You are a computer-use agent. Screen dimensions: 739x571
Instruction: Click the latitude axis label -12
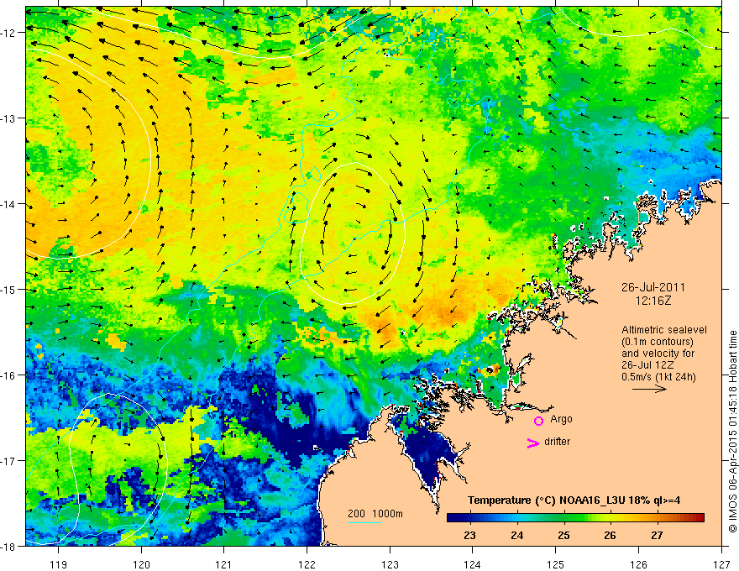click(9, 33)
